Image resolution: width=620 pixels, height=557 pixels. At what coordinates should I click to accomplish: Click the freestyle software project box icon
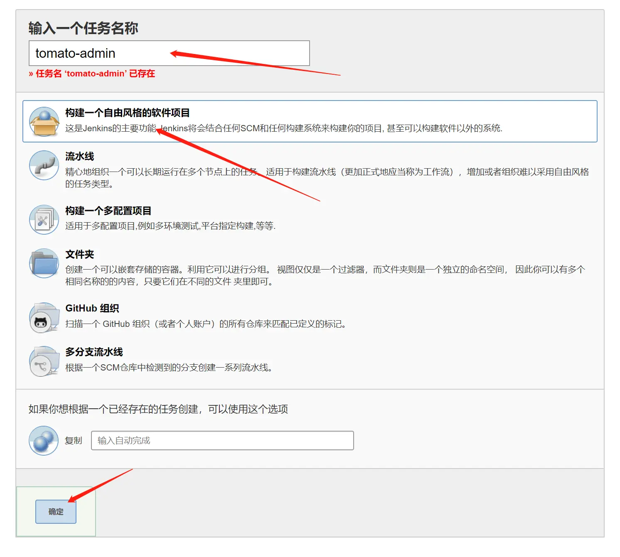click(44, 122)
